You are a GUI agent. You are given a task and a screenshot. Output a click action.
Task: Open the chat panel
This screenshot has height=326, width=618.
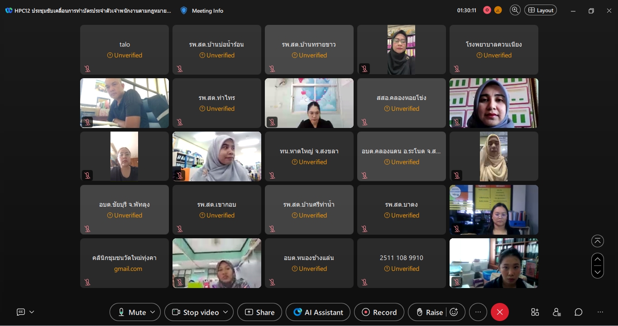point(579,312)
